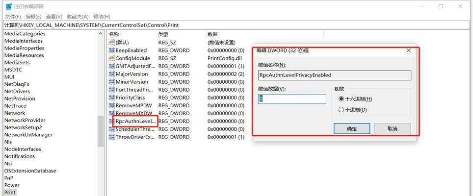
Task: Click the BeepEnabled DWORD value icon
Action: click(x=111, y=50)
